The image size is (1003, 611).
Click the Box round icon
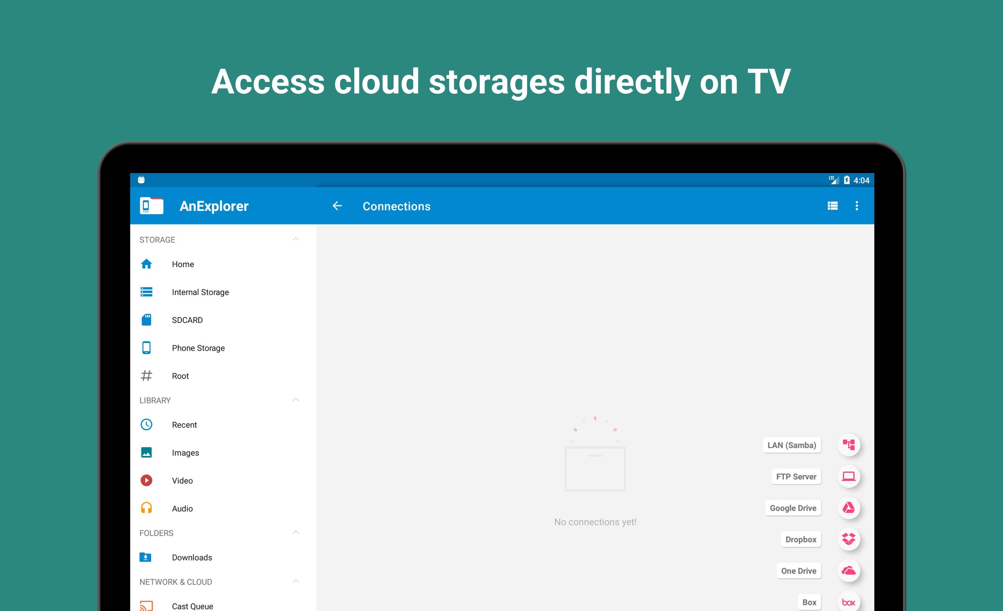point(849,602)
